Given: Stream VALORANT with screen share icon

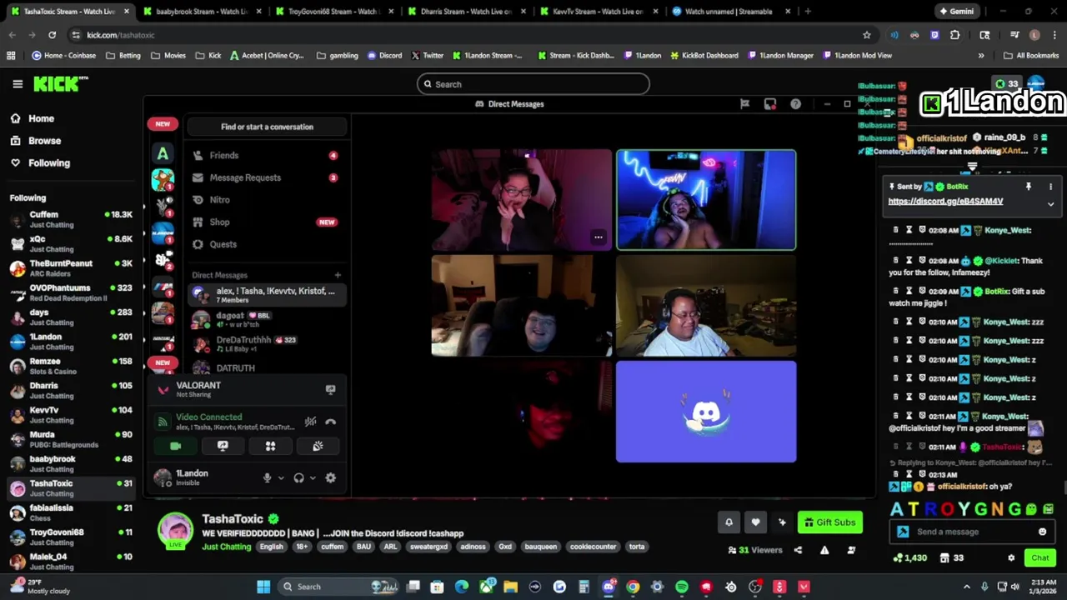Looking at the screenshot, I should pyautogui.click(x=330, y=389).
